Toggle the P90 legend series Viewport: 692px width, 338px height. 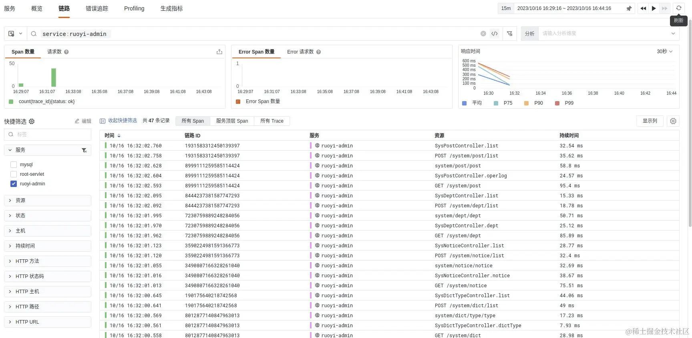[533, 103]
